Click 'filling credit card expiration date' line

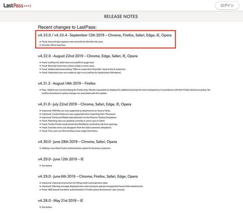tap(75, 183)
